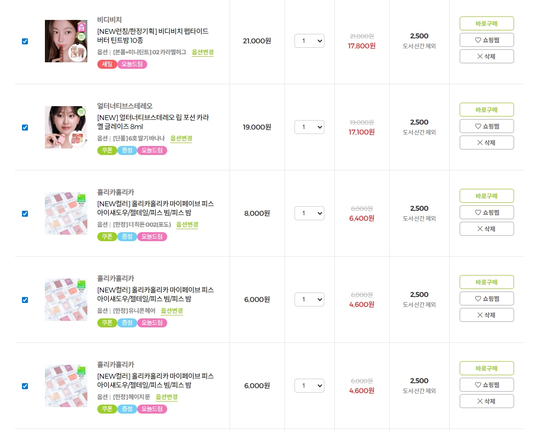The height and width of the screenshot is (431, 541).
Task: Click 옵션변경 for 02 카라멜 허그 option
Action: click(203, 52)
